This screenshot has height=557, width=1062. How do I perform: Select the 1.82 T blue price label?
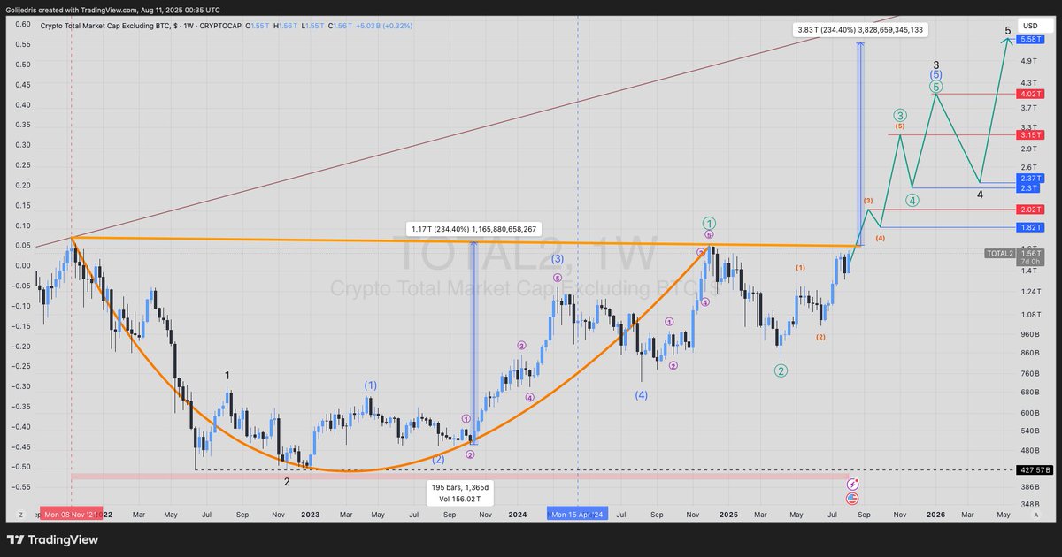click(x=1030, y=227)
